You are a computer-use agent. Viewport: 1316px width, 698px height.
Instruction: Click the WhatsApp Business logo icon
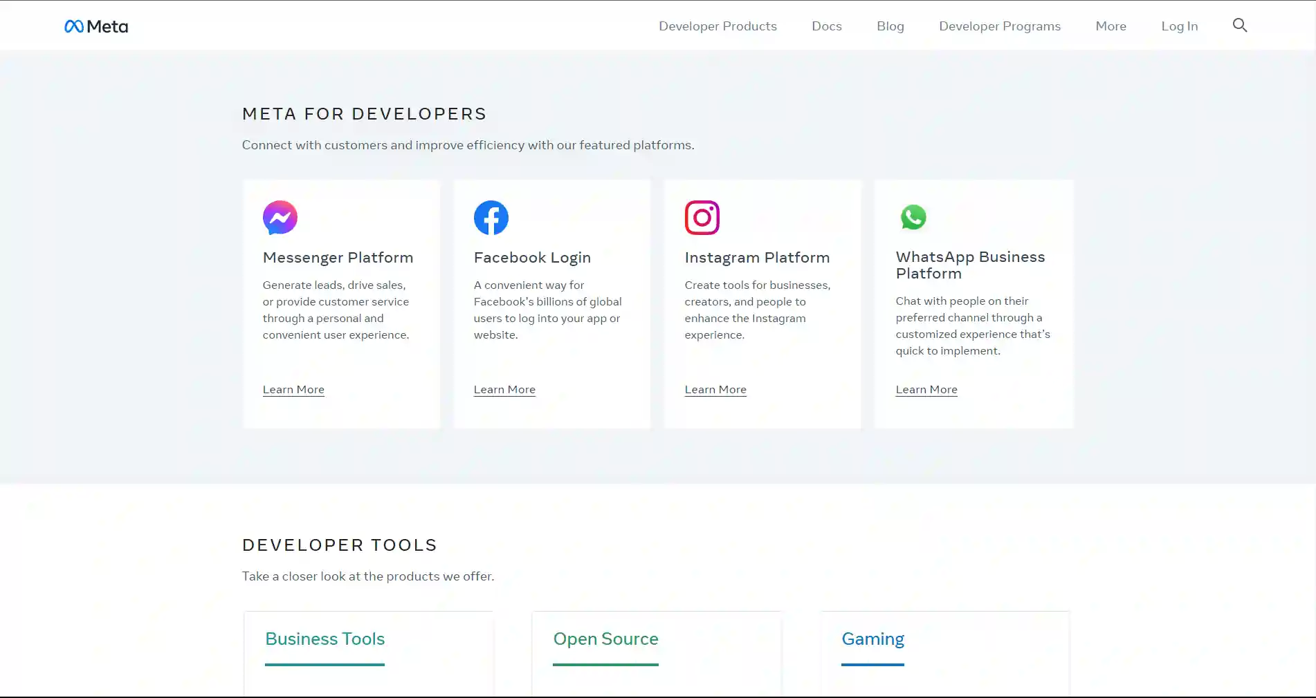[x=913, y=217]
